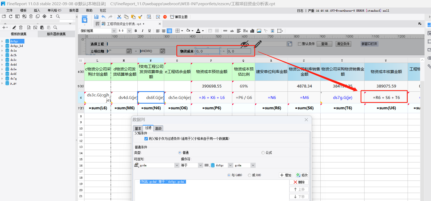Open calendar picker for 立项日期 start
Screen dimensions: 431x201
click(x=129, y=51)
